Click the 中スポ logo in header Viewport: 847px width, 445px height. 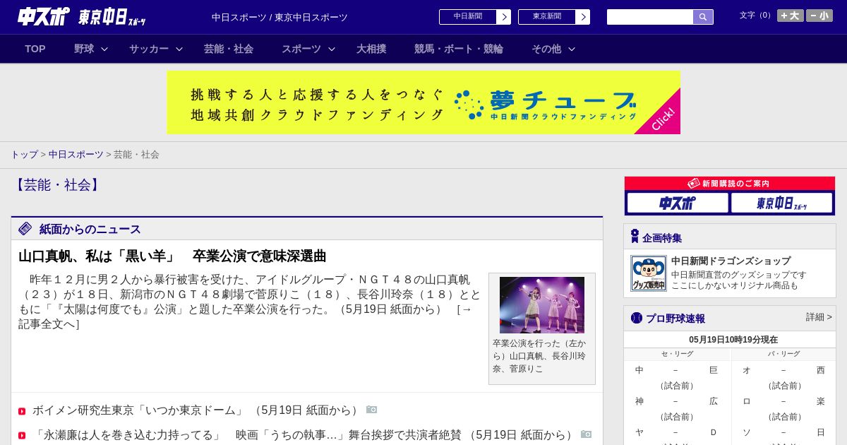click(44, 16)
